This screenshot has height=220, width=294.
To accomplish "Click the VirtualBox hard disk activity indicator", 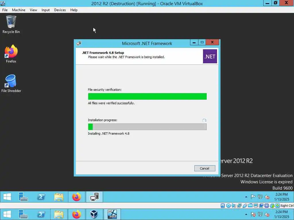I will [x=223, y=206].
